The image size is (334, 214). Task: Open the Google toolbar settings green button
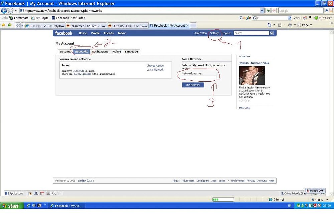coord(323,18)
